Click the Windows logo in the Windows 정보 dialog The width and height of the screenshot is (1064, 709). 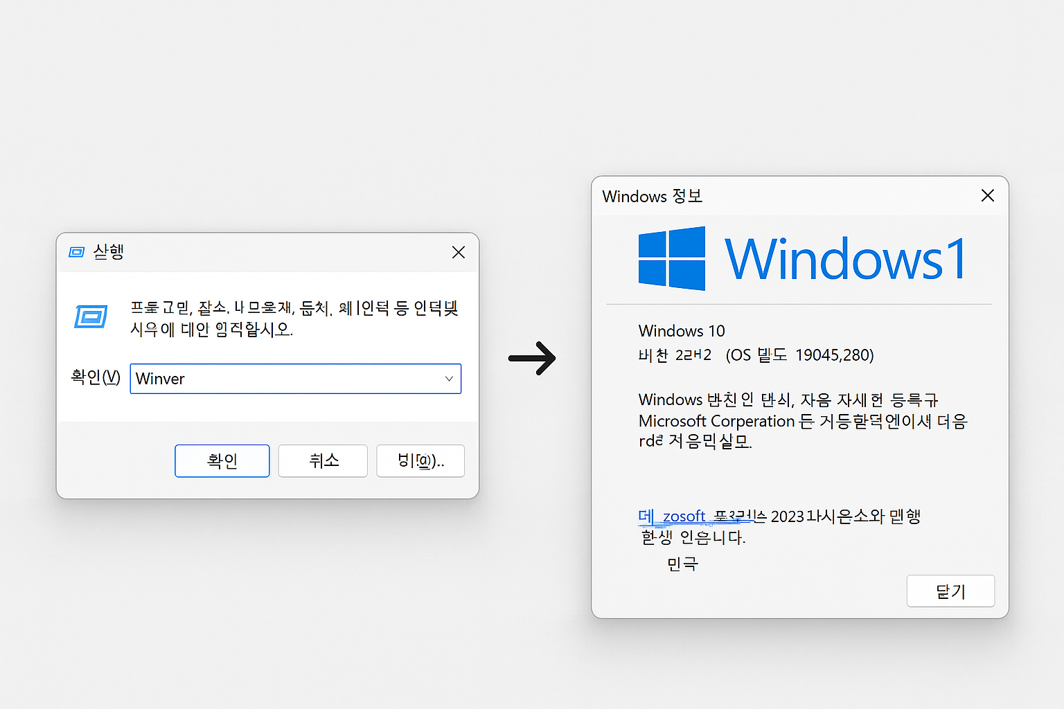click(671, 258)
